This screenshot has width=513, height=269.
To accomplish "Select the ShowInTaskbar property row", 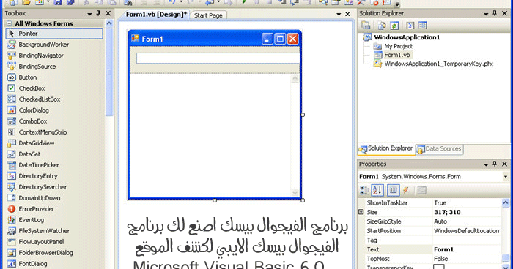I will (429, 202).
